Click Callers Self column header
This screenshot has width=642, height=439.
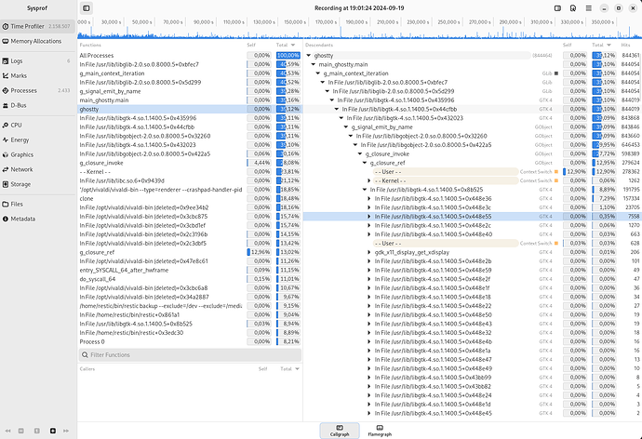tap(263, 369)
